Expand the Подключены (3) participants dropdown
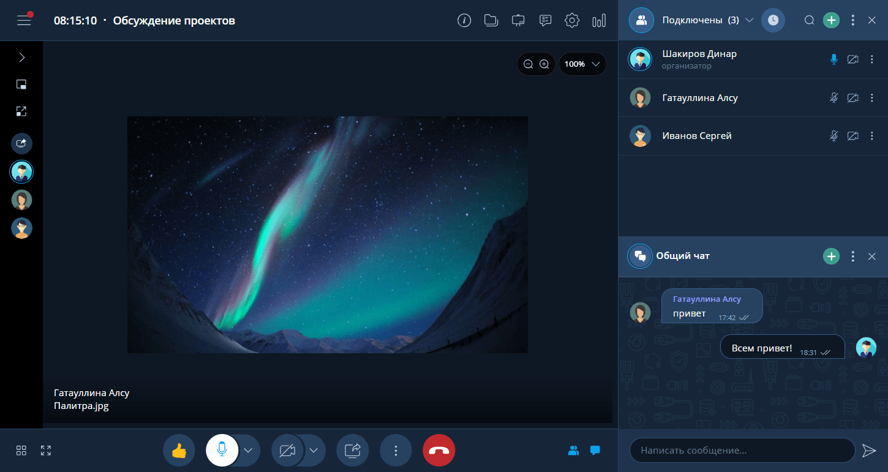Viewport: 888px width, 472px height. tap(749, 20)
